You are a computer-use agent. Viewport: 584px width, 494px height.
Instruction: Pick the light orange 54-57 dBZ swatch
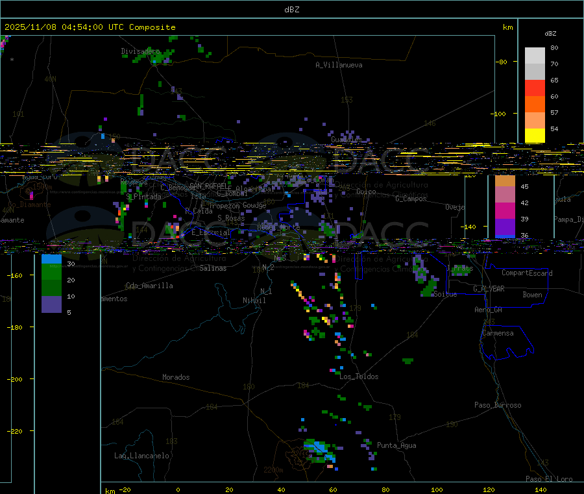tap(535, 120)
